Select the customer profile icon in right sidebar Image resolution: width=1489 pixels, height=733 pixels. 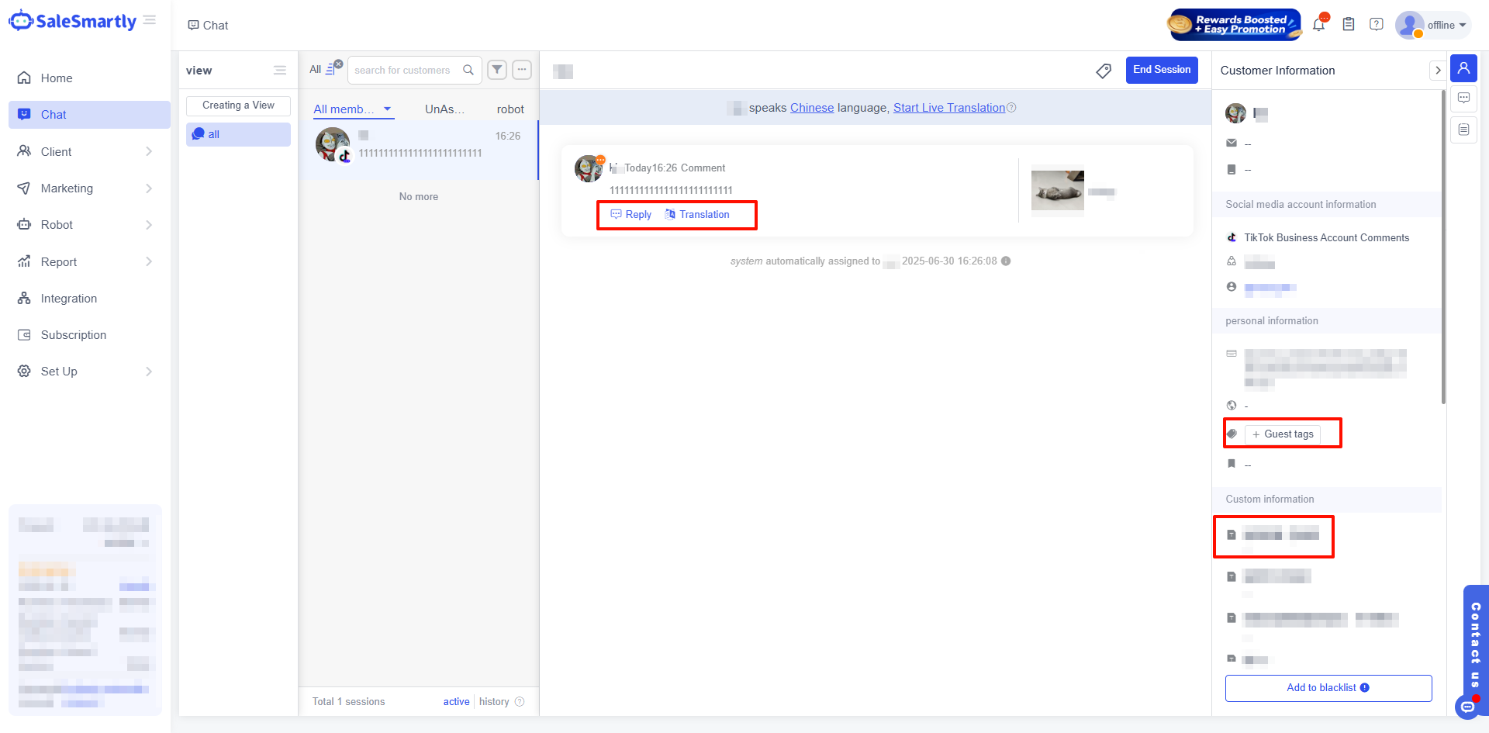click(1463, 69)
